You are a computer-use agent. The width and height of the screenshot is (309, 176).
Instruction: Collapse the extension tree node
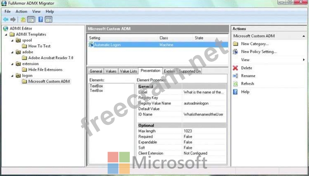[12, 64]
